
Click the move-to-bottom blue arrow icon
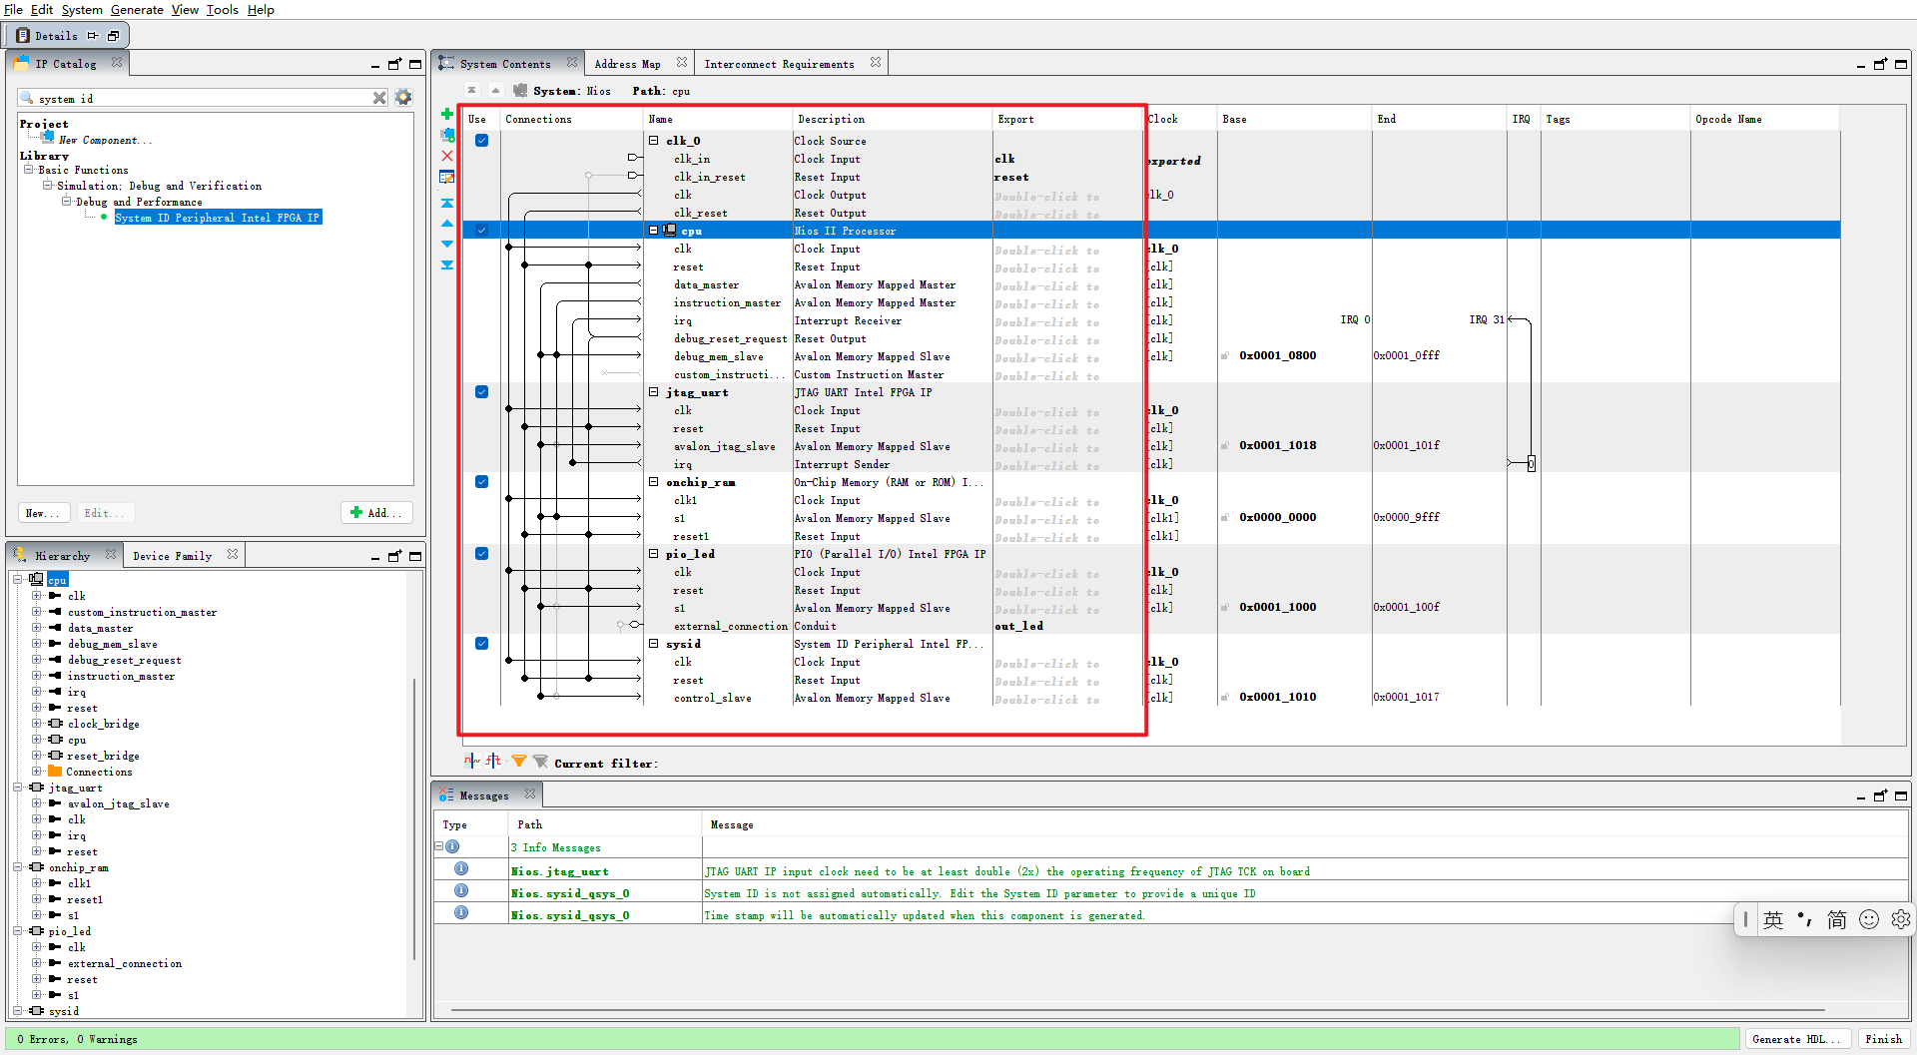point(447,265)
